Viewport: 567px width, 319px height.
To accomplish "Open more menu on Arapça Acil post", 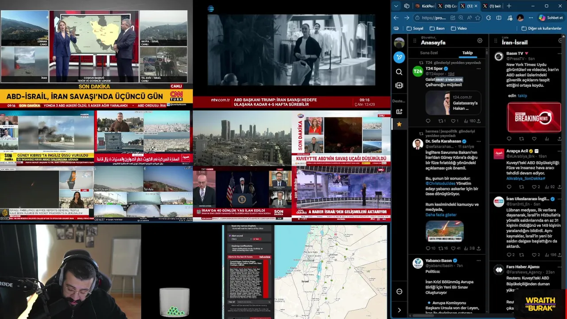I will tap(560, 151).
